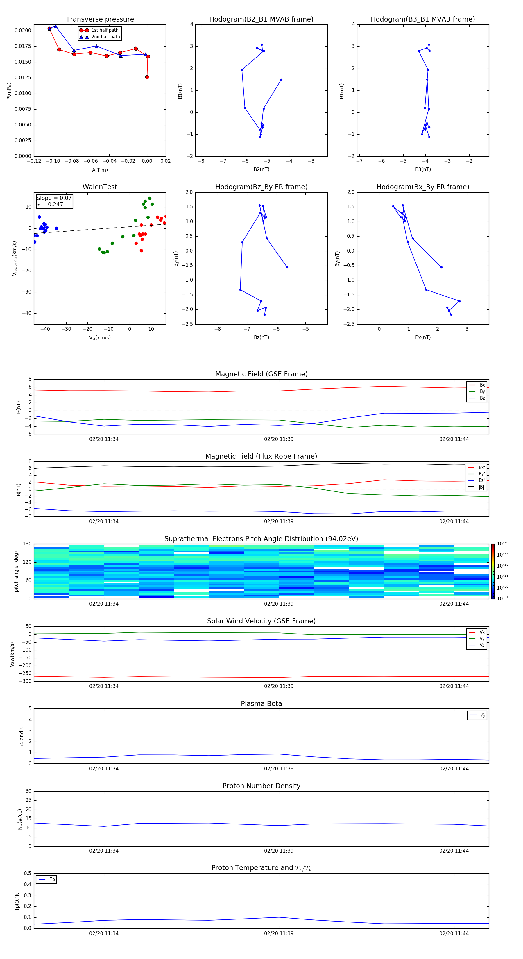Click the 10^-31 colorbar tick label
The width and height of the screenshot is (523, 959).
[x=503, y=598]
